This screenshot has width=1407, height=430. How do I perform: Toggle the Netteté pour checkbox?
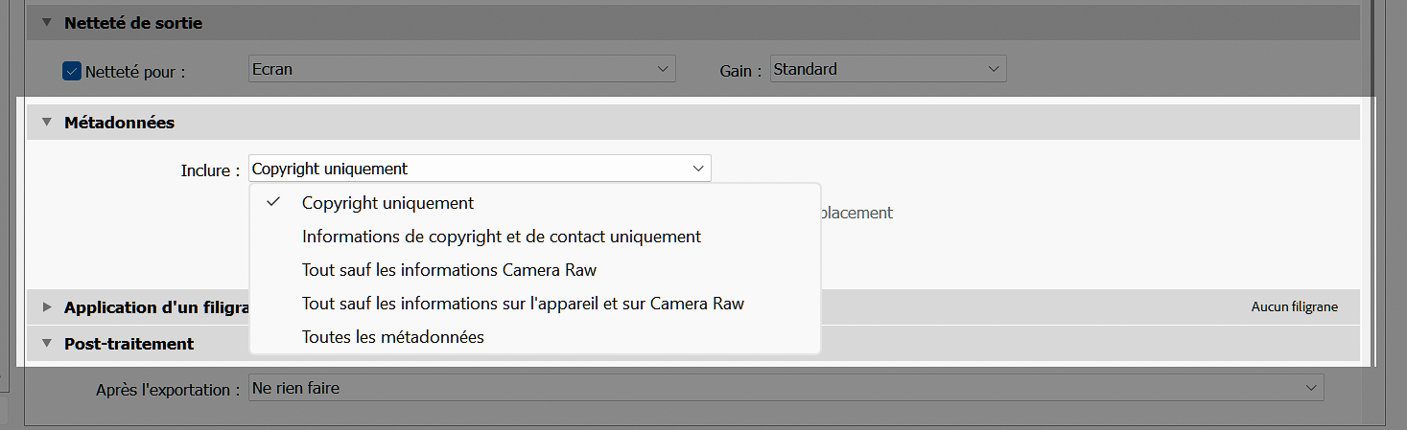[72, 71]
